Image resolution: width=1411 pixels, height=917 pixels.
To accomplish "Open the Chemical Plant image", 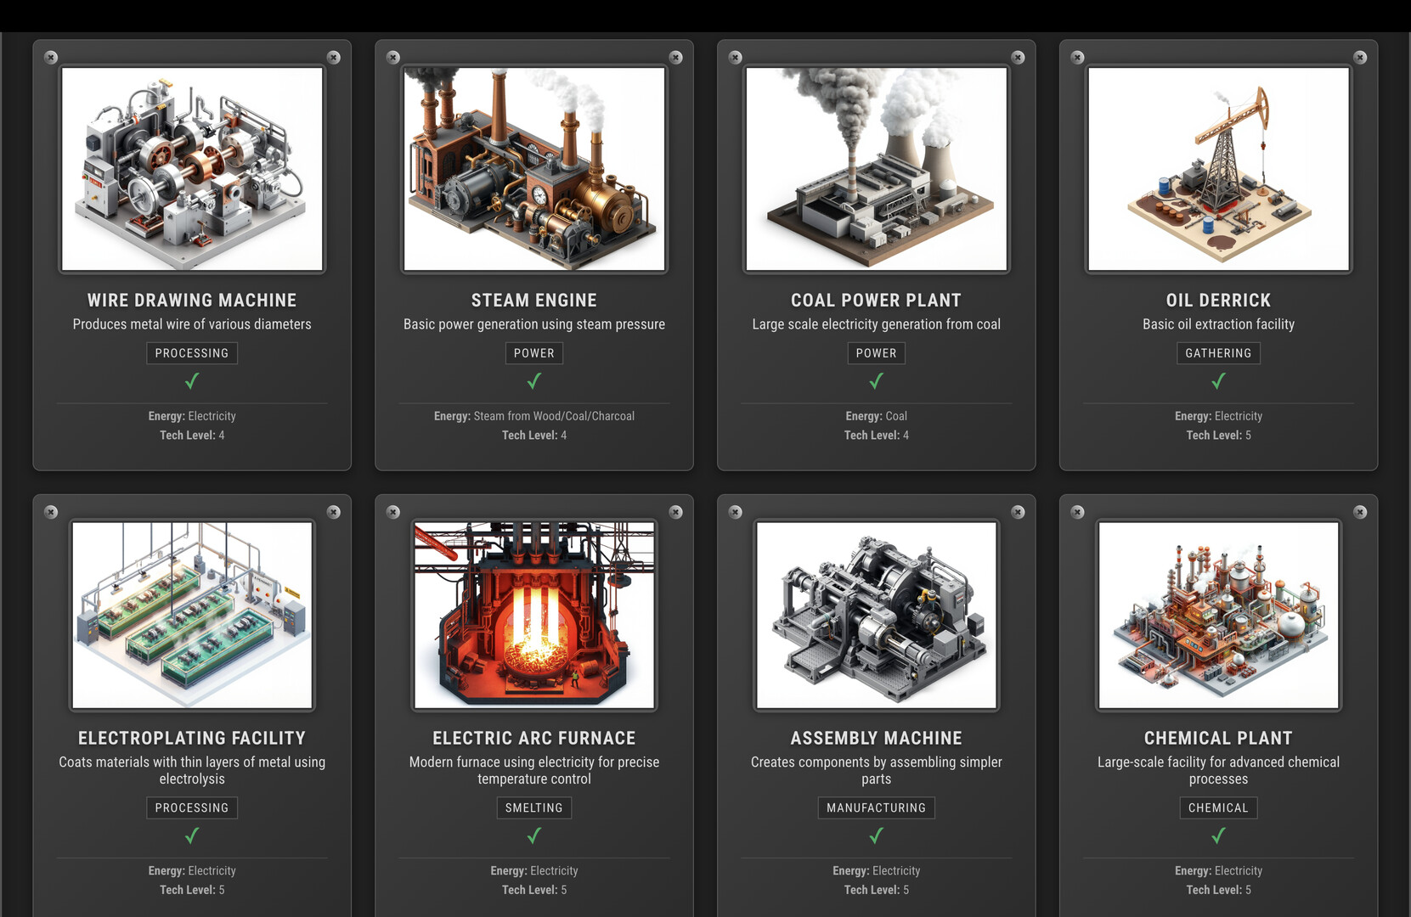I will [1218, 615].
